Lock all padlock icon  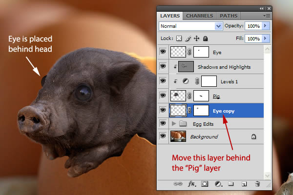(206, 39)
